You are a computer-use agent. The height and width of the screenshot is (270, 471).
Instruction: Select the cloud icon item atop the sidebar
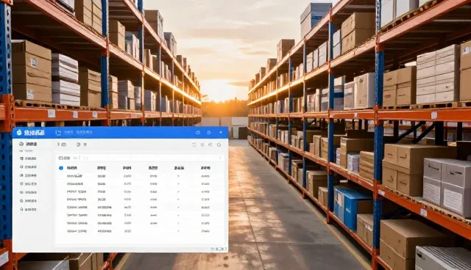click(x=21, y=144)
